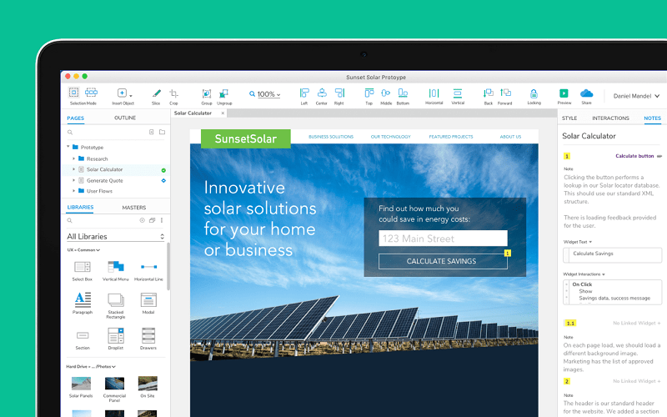Launch Preview with the green play icon
667x417 pixels.
564,93
